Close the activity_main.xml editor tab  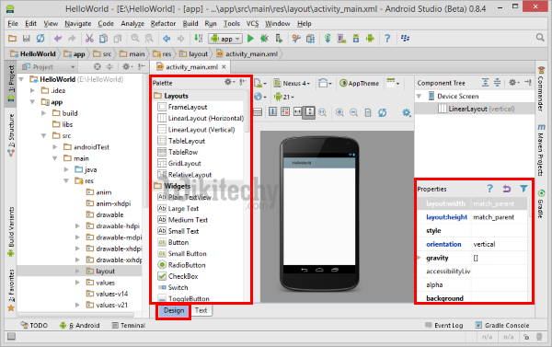[224, 66]
